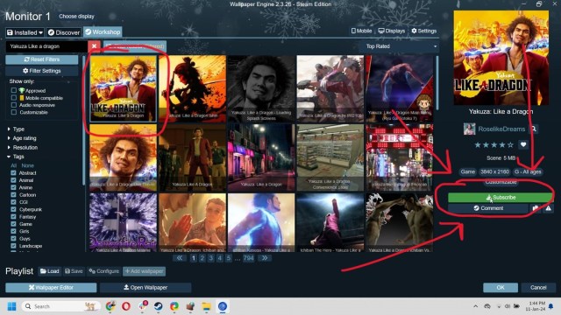Click the Windows Start button
The image size is (561, 315).
(11, 306)
